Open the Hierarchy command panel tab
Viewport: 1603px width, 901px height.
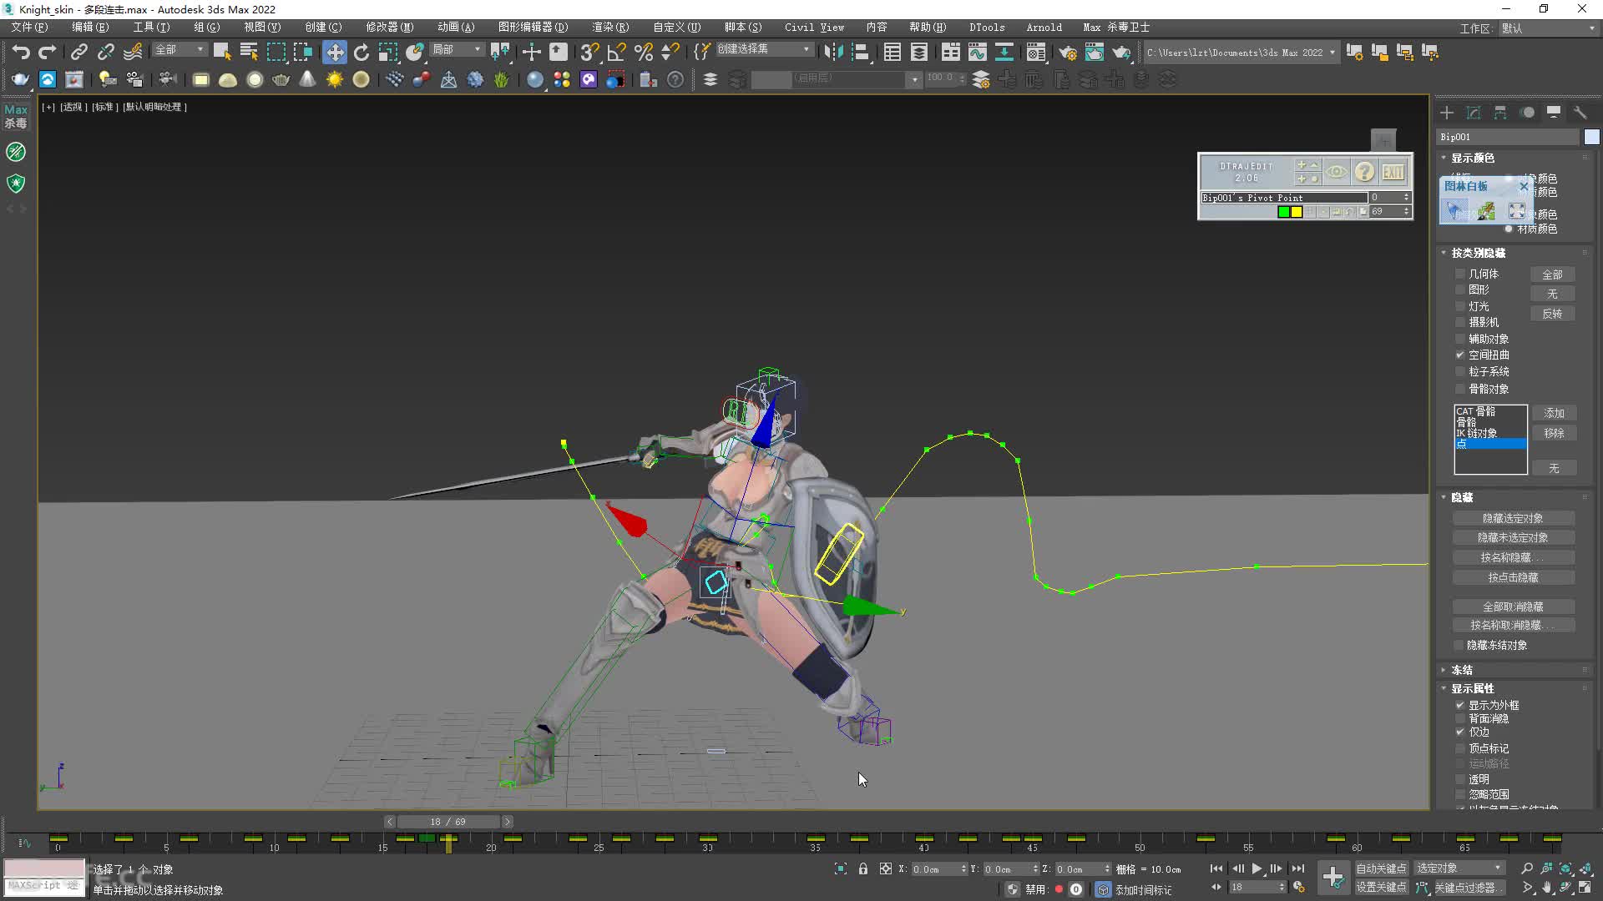coord(1500,113)
